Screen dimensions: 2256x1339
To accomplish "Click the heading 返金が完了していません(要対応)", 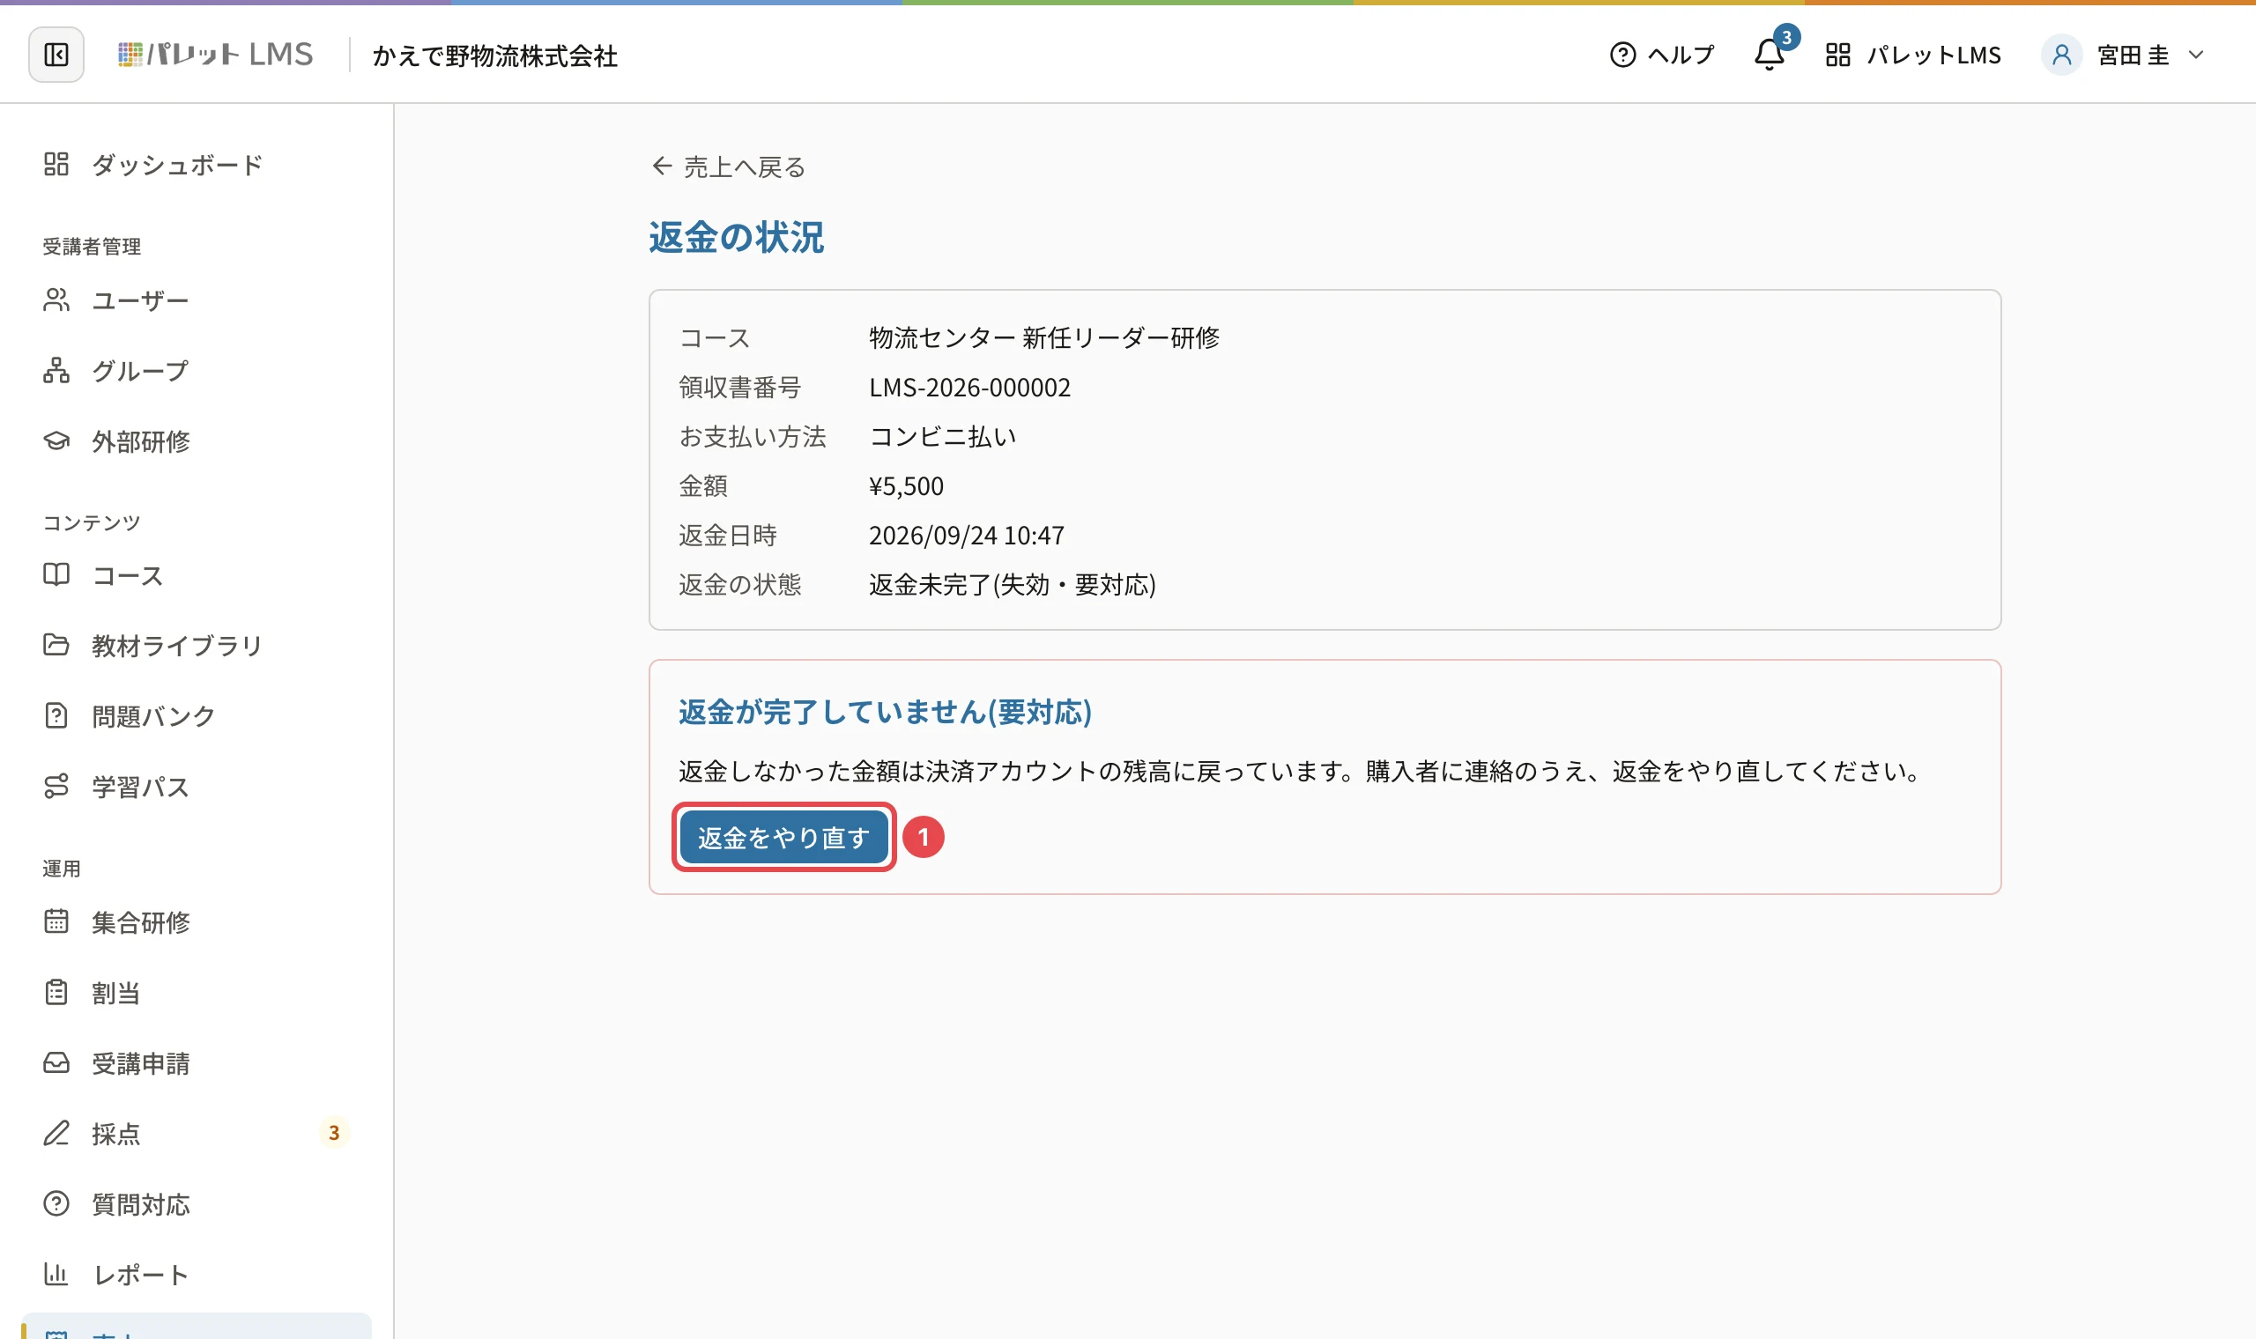I will [886, 713].
